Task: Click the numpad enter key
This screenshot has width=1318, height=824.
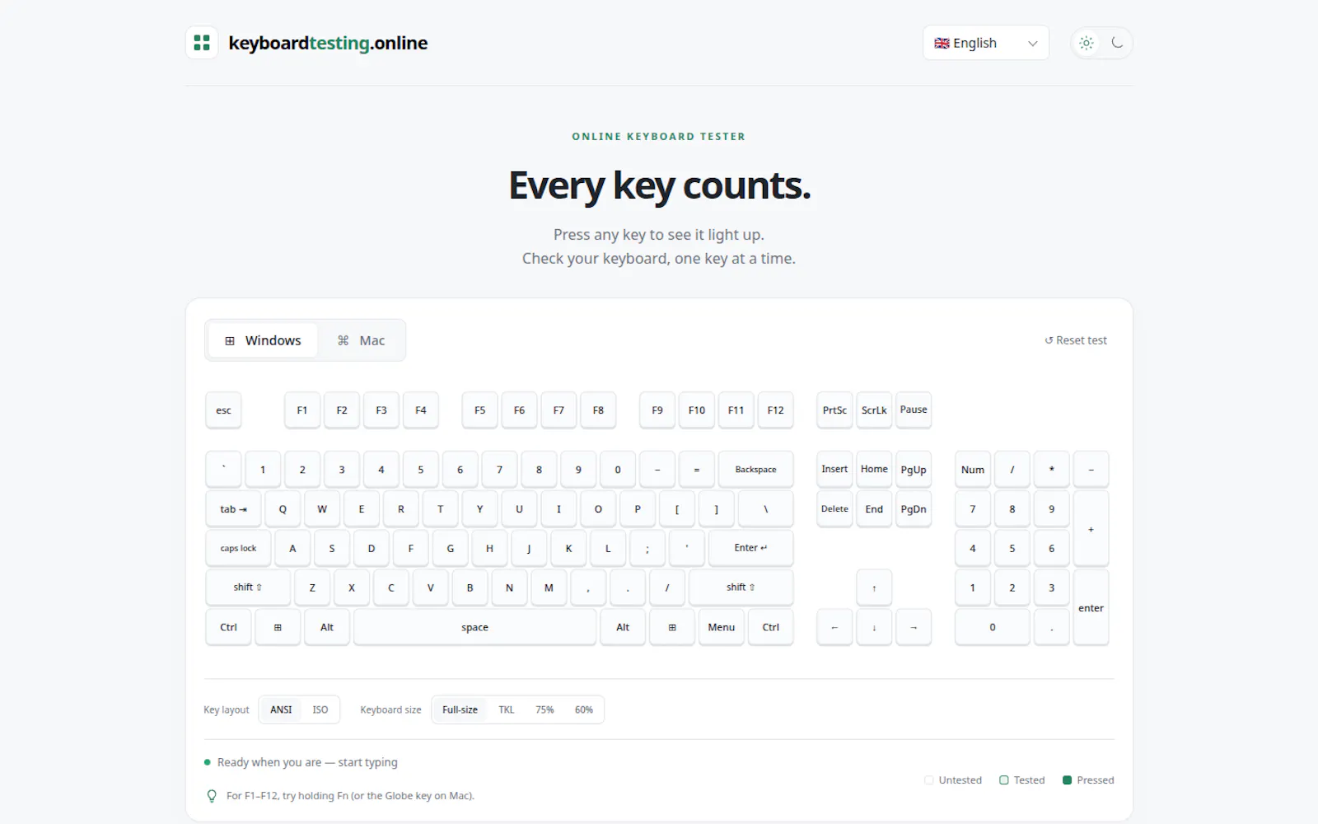Action: point(1091,607)
